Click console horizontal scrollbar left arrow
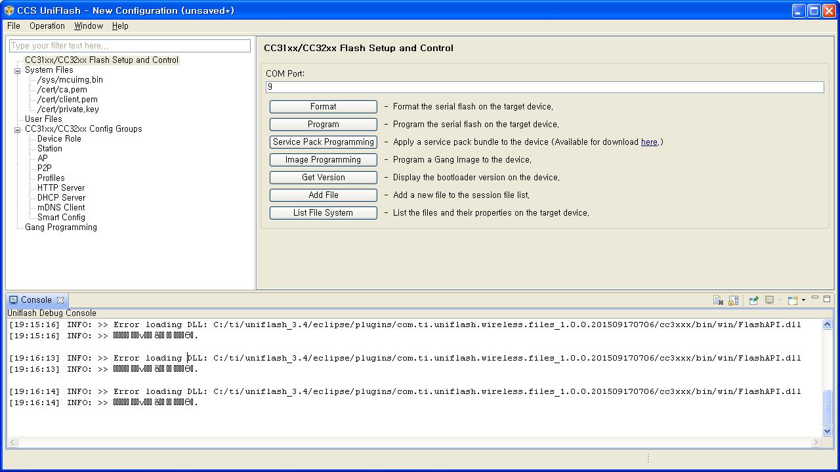The height and width of the screenshot is (472, 840). click(12, 442)
